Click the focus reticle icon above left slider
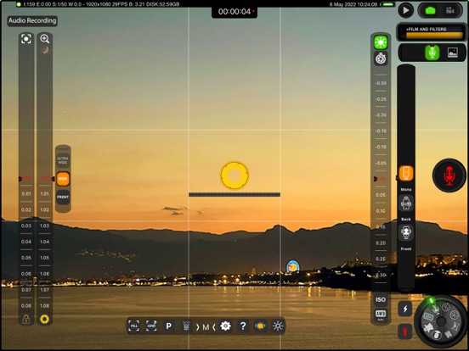This screenshot has width=469, height=351. click(26, 39)
